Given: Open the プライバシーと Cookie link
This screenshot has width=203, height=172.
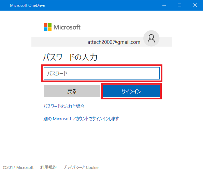Looking at the screenshot, I should tap(81, 167).
